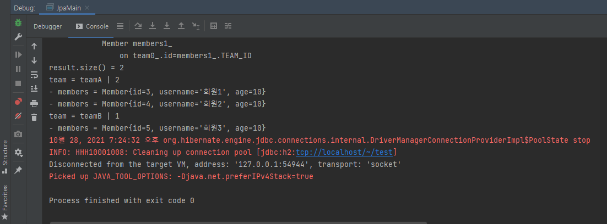This screenshot has height=224, width=607.
Task: Click the Step Out up-arrow icon
Action: point(181,26)
